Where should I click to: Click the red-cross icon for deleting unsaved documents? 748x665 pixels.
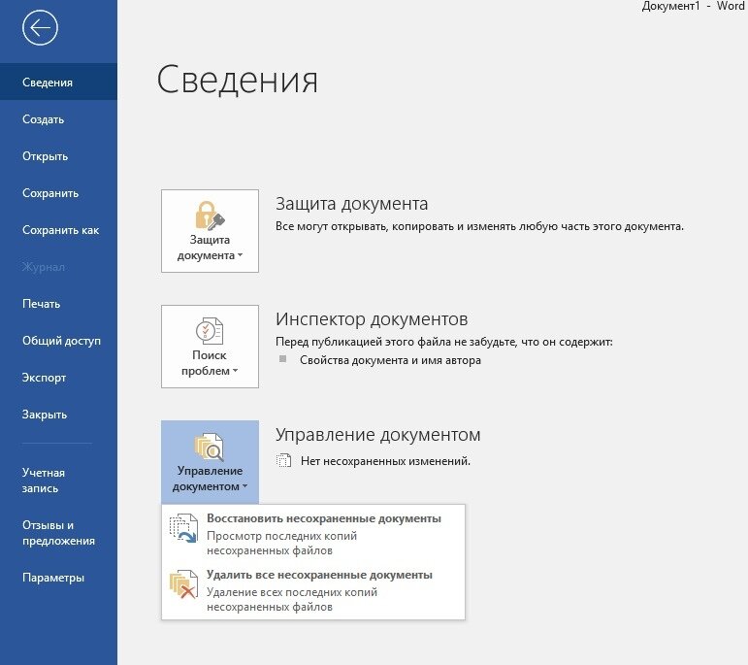click(x=183, y=583)
